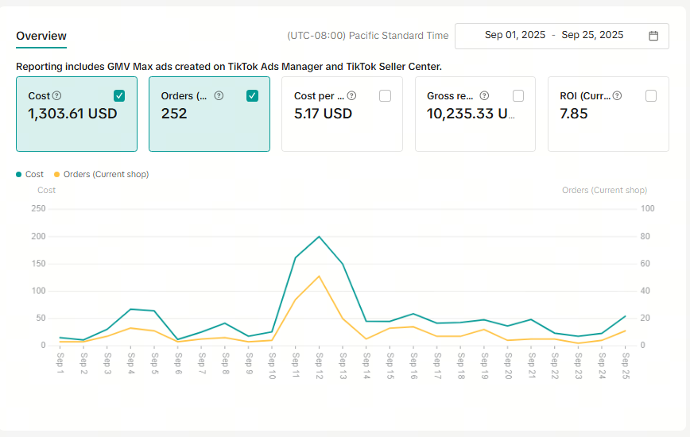
Task: Toggle Orders (Current shop) legend label
Action: 106,175
